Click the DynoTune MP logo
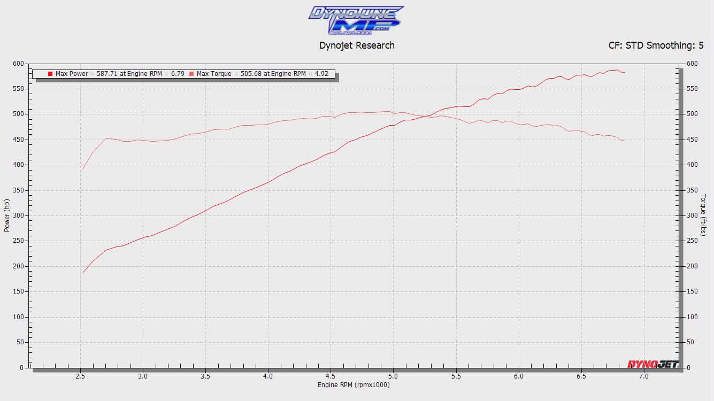 coord(356,21)
